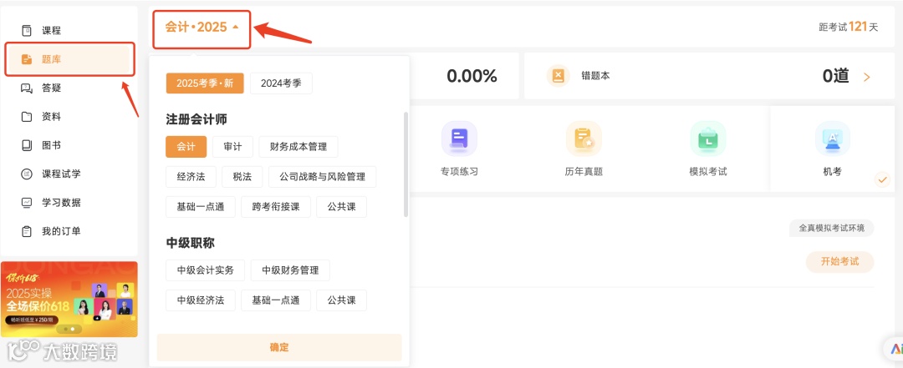This screenshot has width=903, height=368.
Task: Click the 资料 folder icon
Action: [x=27, y=117]
